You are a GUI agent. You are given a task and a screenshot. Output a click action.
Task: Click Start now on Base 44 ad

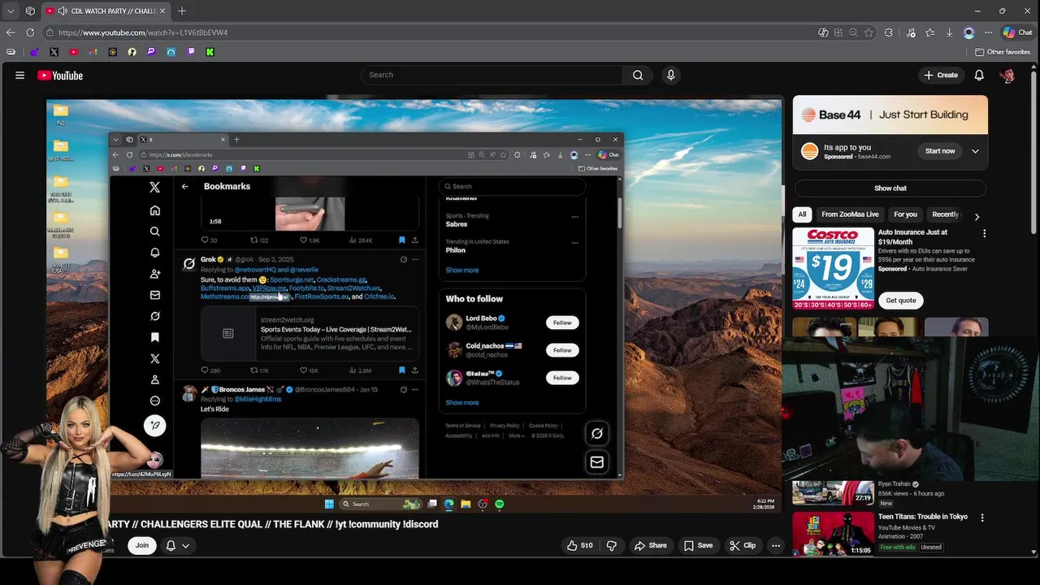pyautogui.click(x=939, y=151)
